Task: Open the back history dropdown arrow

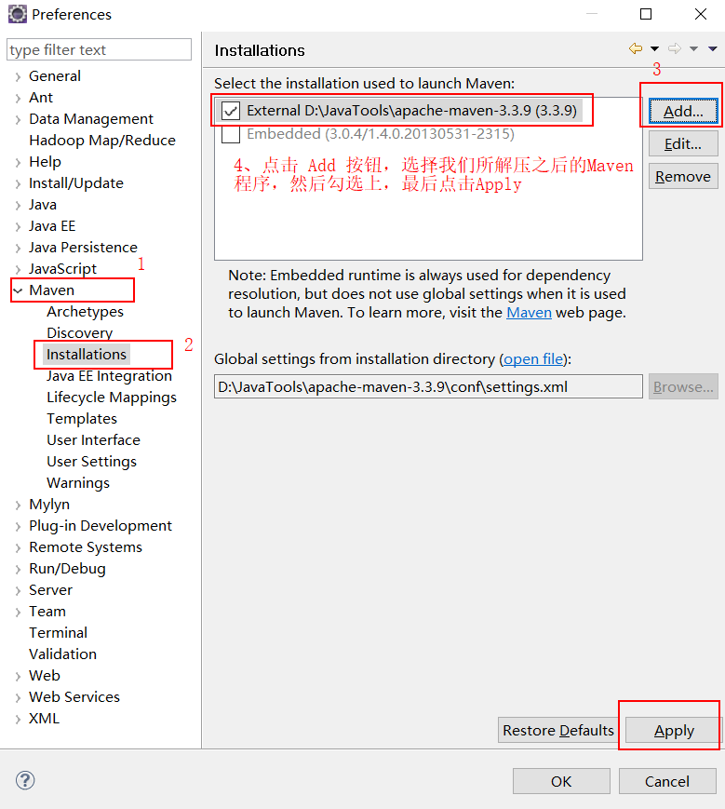Action: [x=654, y=49]
